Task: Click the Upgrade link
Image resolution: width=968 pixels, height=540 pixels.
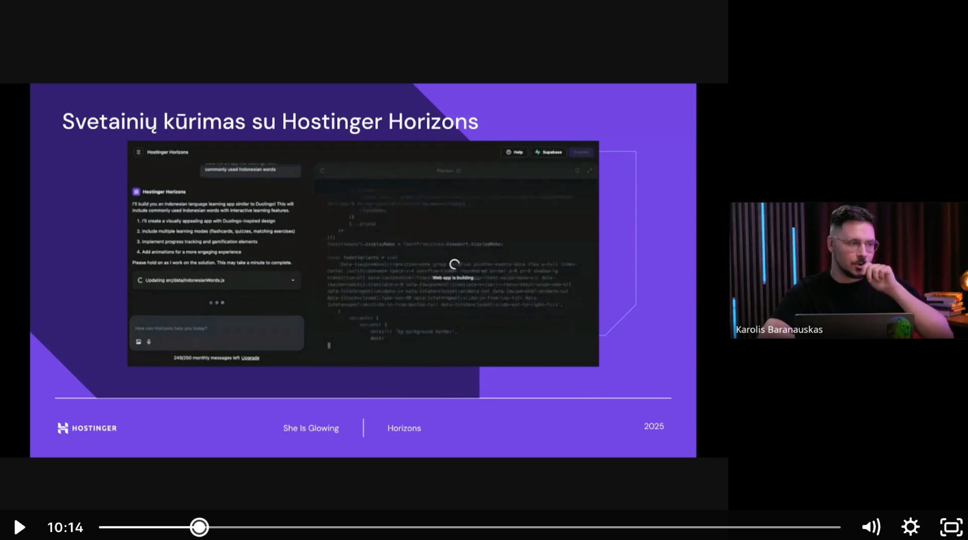Action: (x=250, y=358)
